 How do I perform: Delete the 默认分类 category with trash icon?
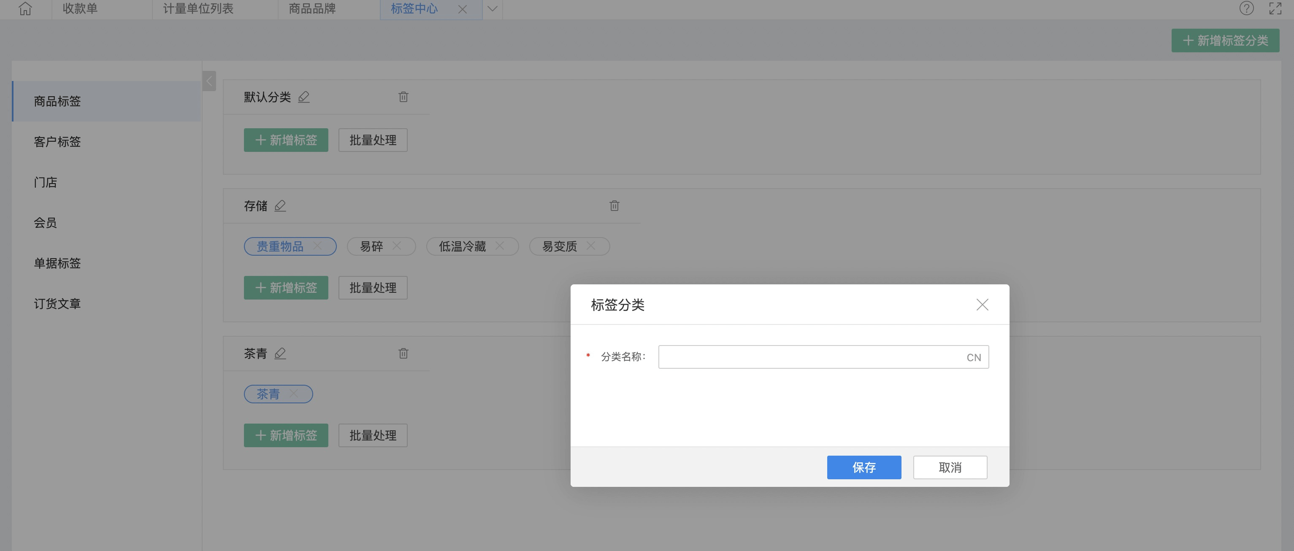point(403,97)
